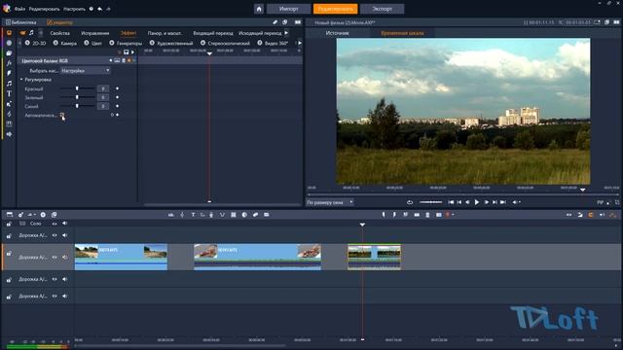Open the music note library section in sidebar

tap(9, 84)
